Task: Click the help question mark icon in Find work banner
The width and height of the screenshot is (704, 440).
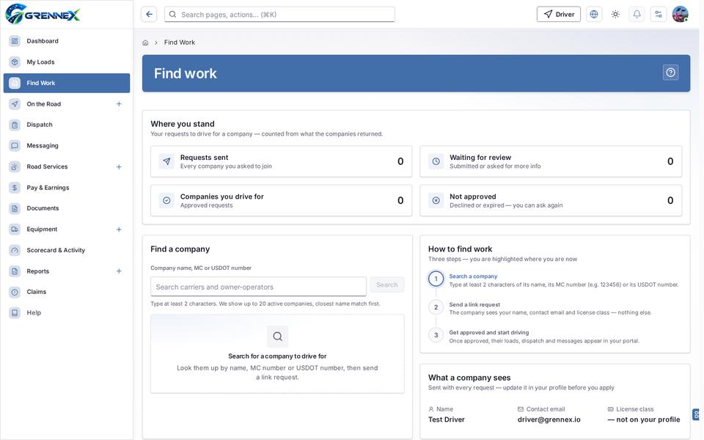Action: pyautogui.click(x=670, y=73)
